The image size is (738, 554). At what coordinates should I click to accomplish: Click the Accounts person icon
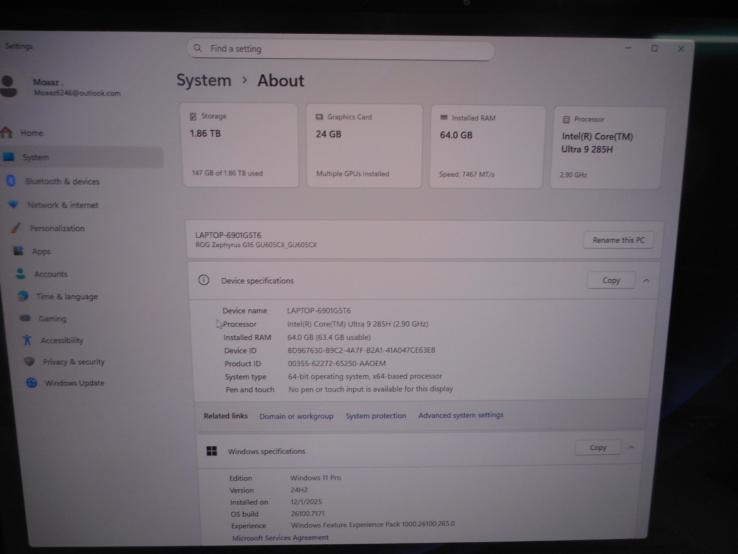point(21,273)
